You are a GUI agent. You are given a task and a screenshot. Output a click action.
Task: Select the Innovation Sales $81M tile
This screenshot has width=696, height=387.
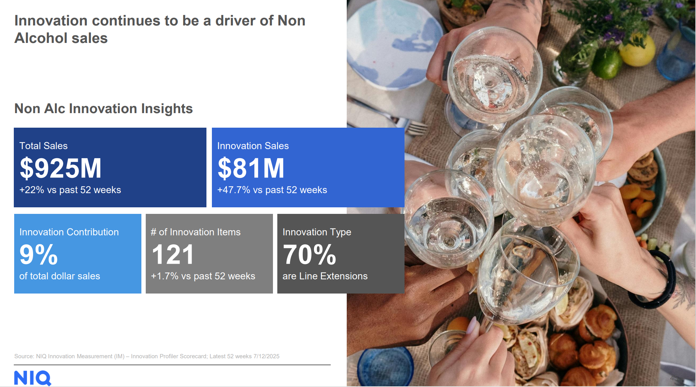coord(308,167)
